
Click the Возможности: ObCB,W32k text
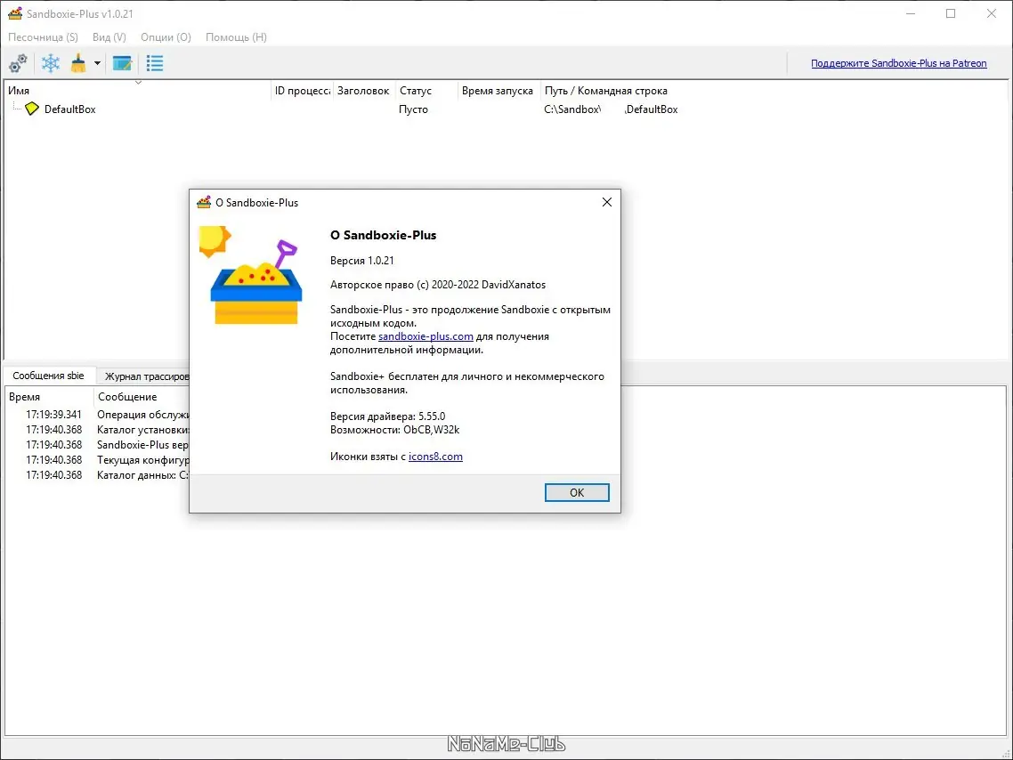(x=394, y=430)
